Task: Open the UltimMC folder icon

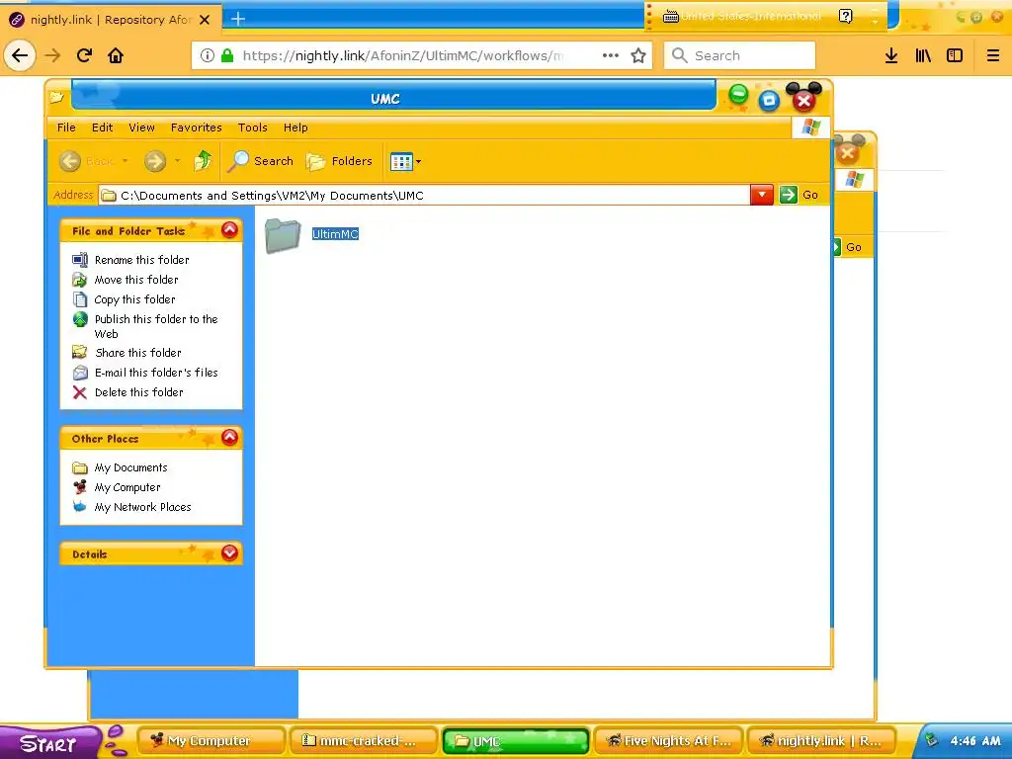Action: tap(283, 235)
